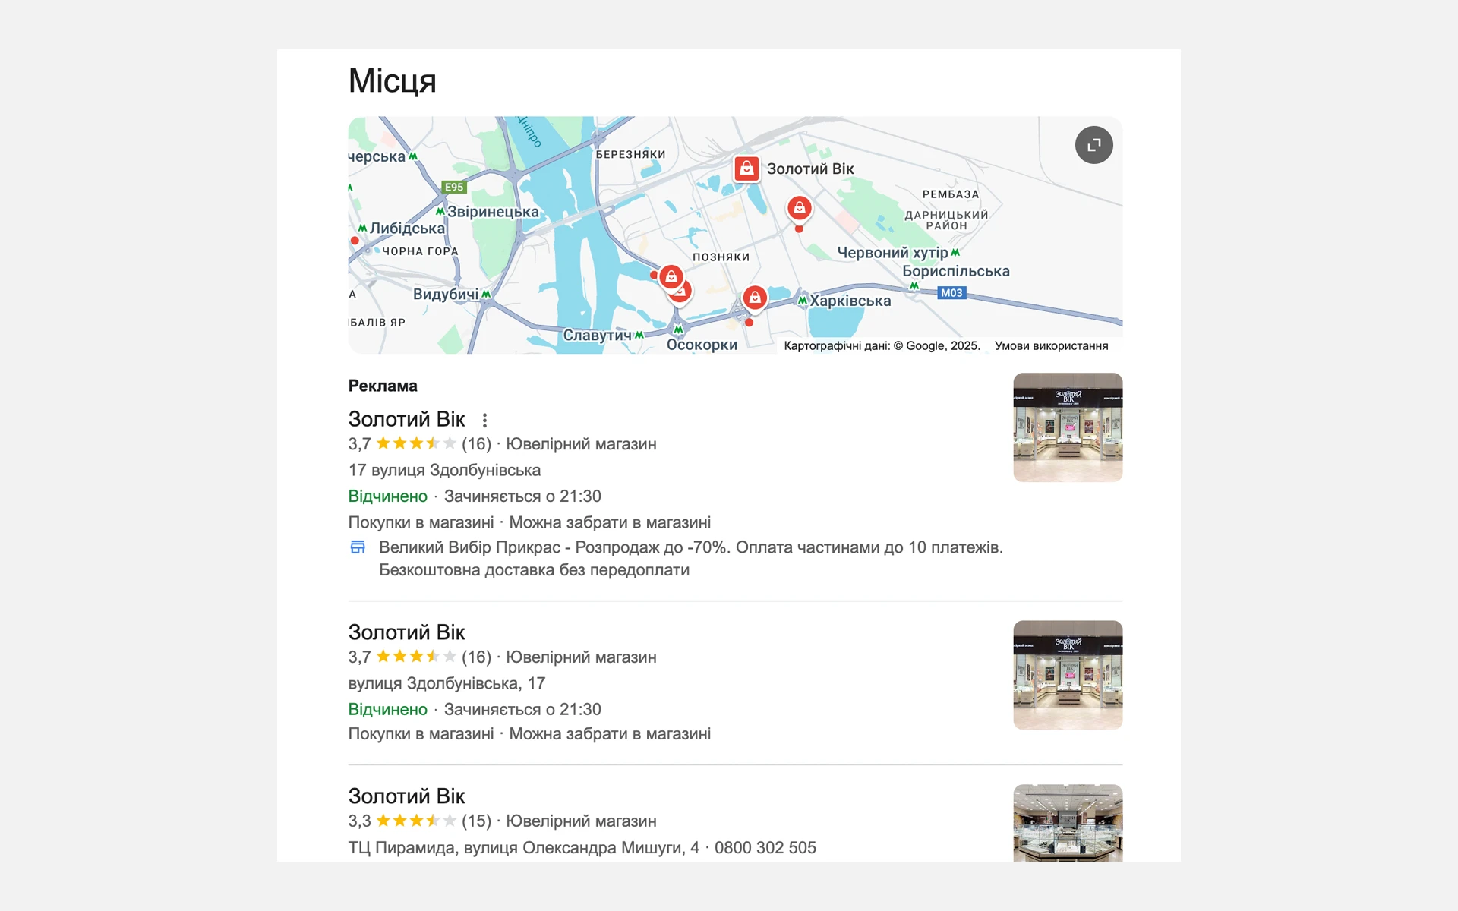View showcase photo of ТЦ Пирамида listing

pos(1068,823)
